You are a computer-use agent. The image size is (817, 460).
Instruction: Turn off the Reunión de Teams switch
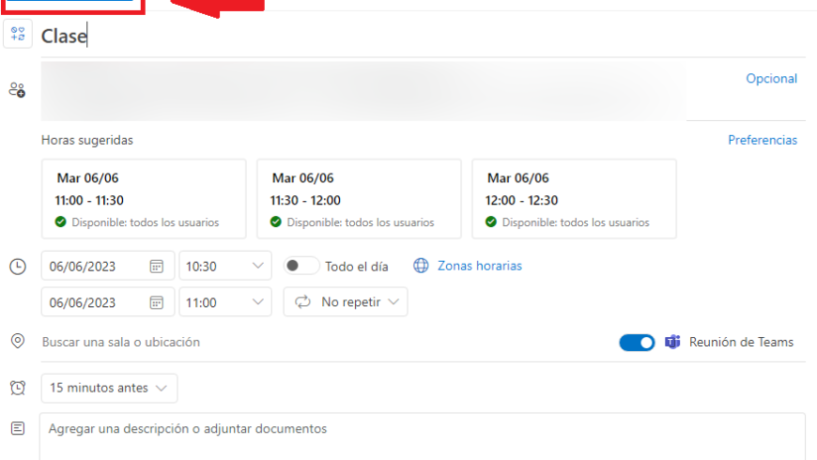coord(637,343)
